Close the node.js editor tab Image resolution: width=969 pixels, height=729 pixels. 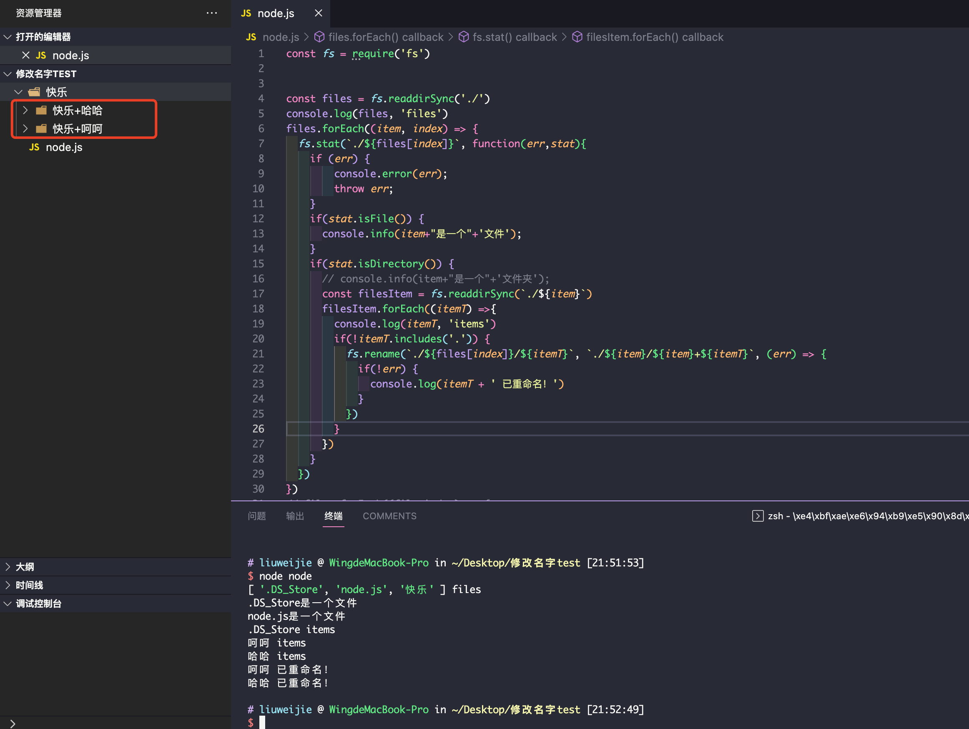(319, 13)
